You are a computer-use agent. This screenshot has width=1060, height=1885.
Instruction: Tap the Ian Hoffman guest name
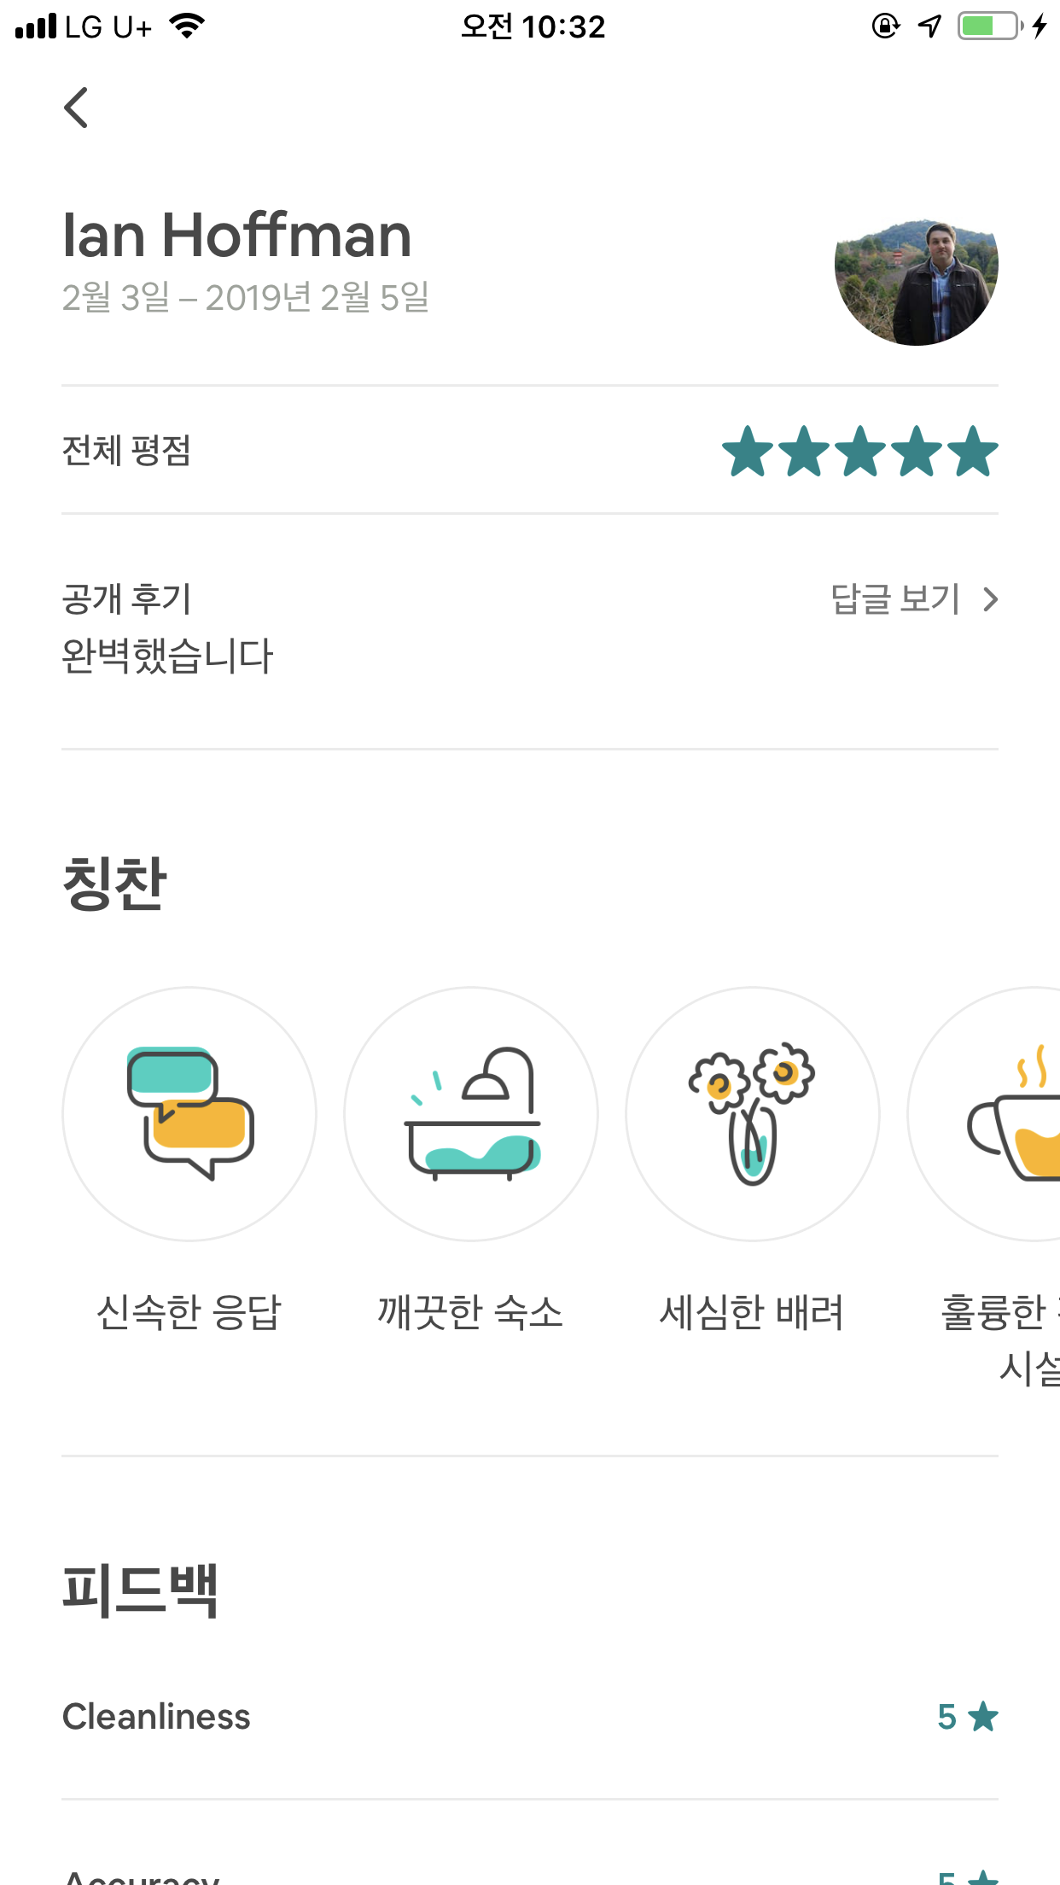tap(237, 235)
